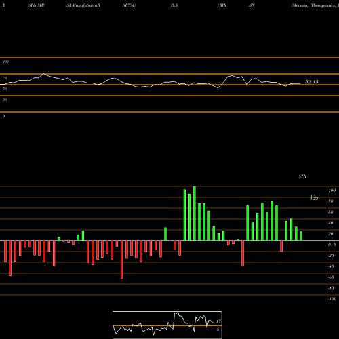339x339 pixels.
Task: Click the RSI axis label 30
Action: 5,100
